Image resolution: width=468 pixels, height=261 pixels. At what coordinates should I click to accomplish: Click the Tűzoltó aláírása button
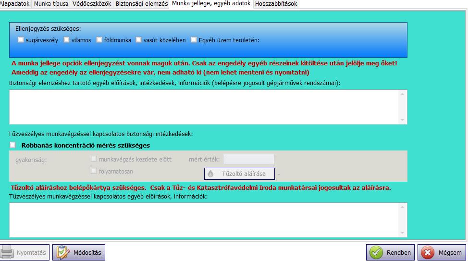239,174
